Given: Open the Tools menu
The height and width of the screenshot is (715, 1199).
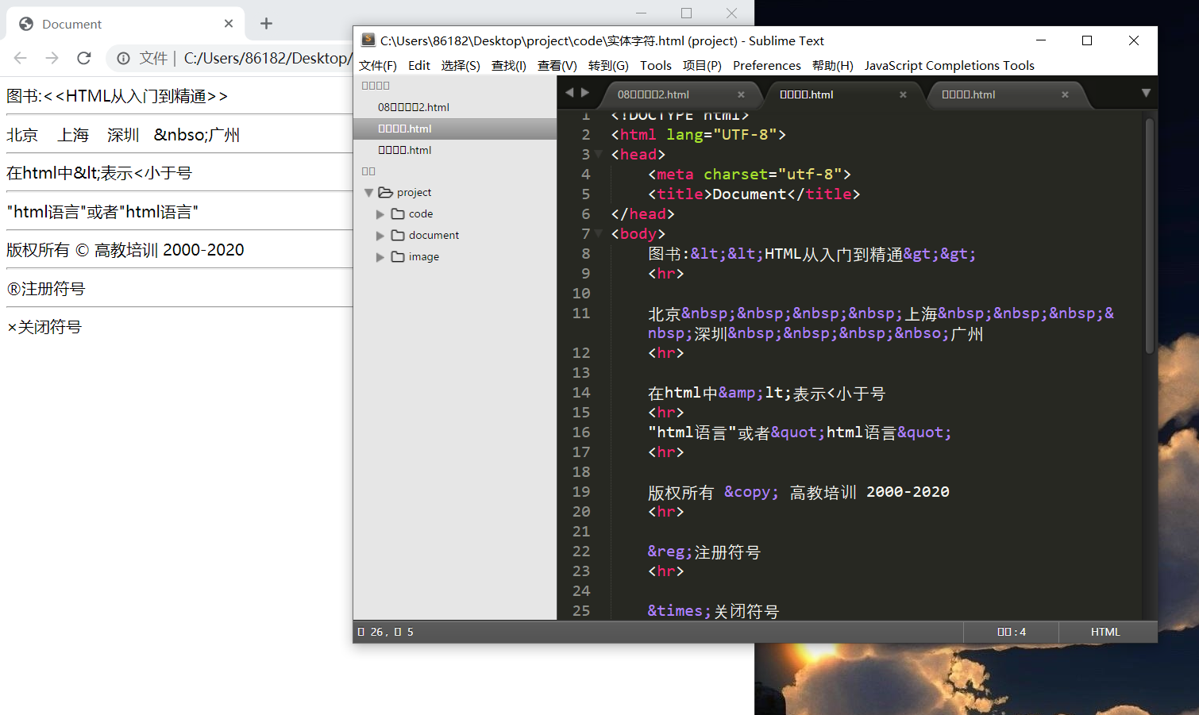Looking at the screenshot, I should pos(655,65).
